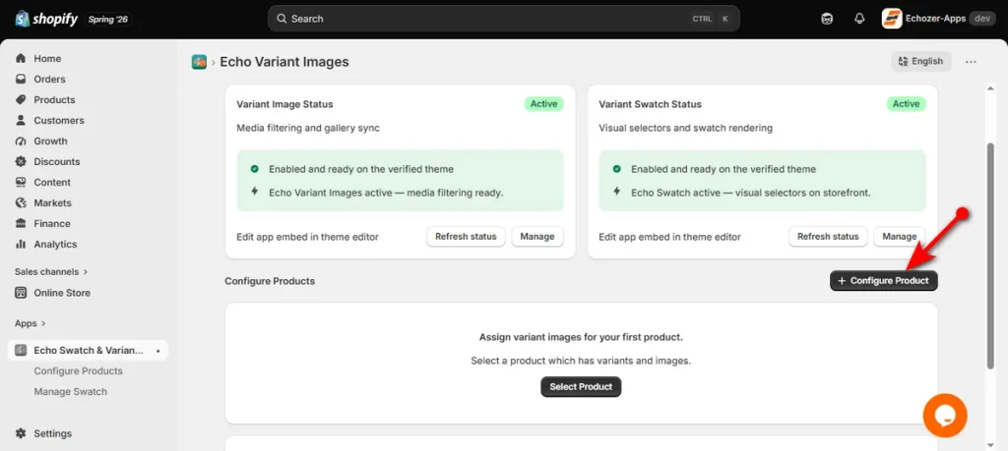Expand the Sales channels section

(x=51, y=271)
